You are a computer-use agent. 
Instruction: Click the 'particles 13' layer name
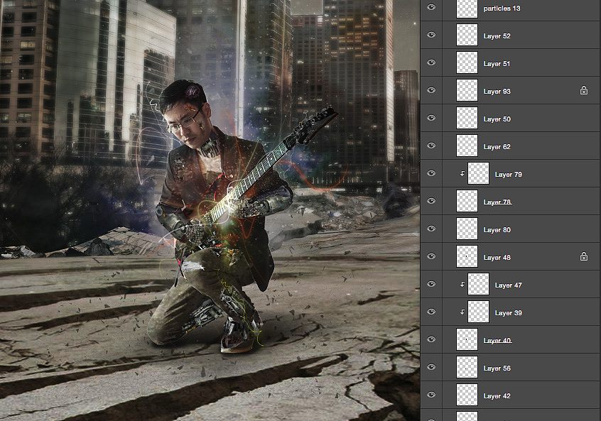tap(502, 9)
